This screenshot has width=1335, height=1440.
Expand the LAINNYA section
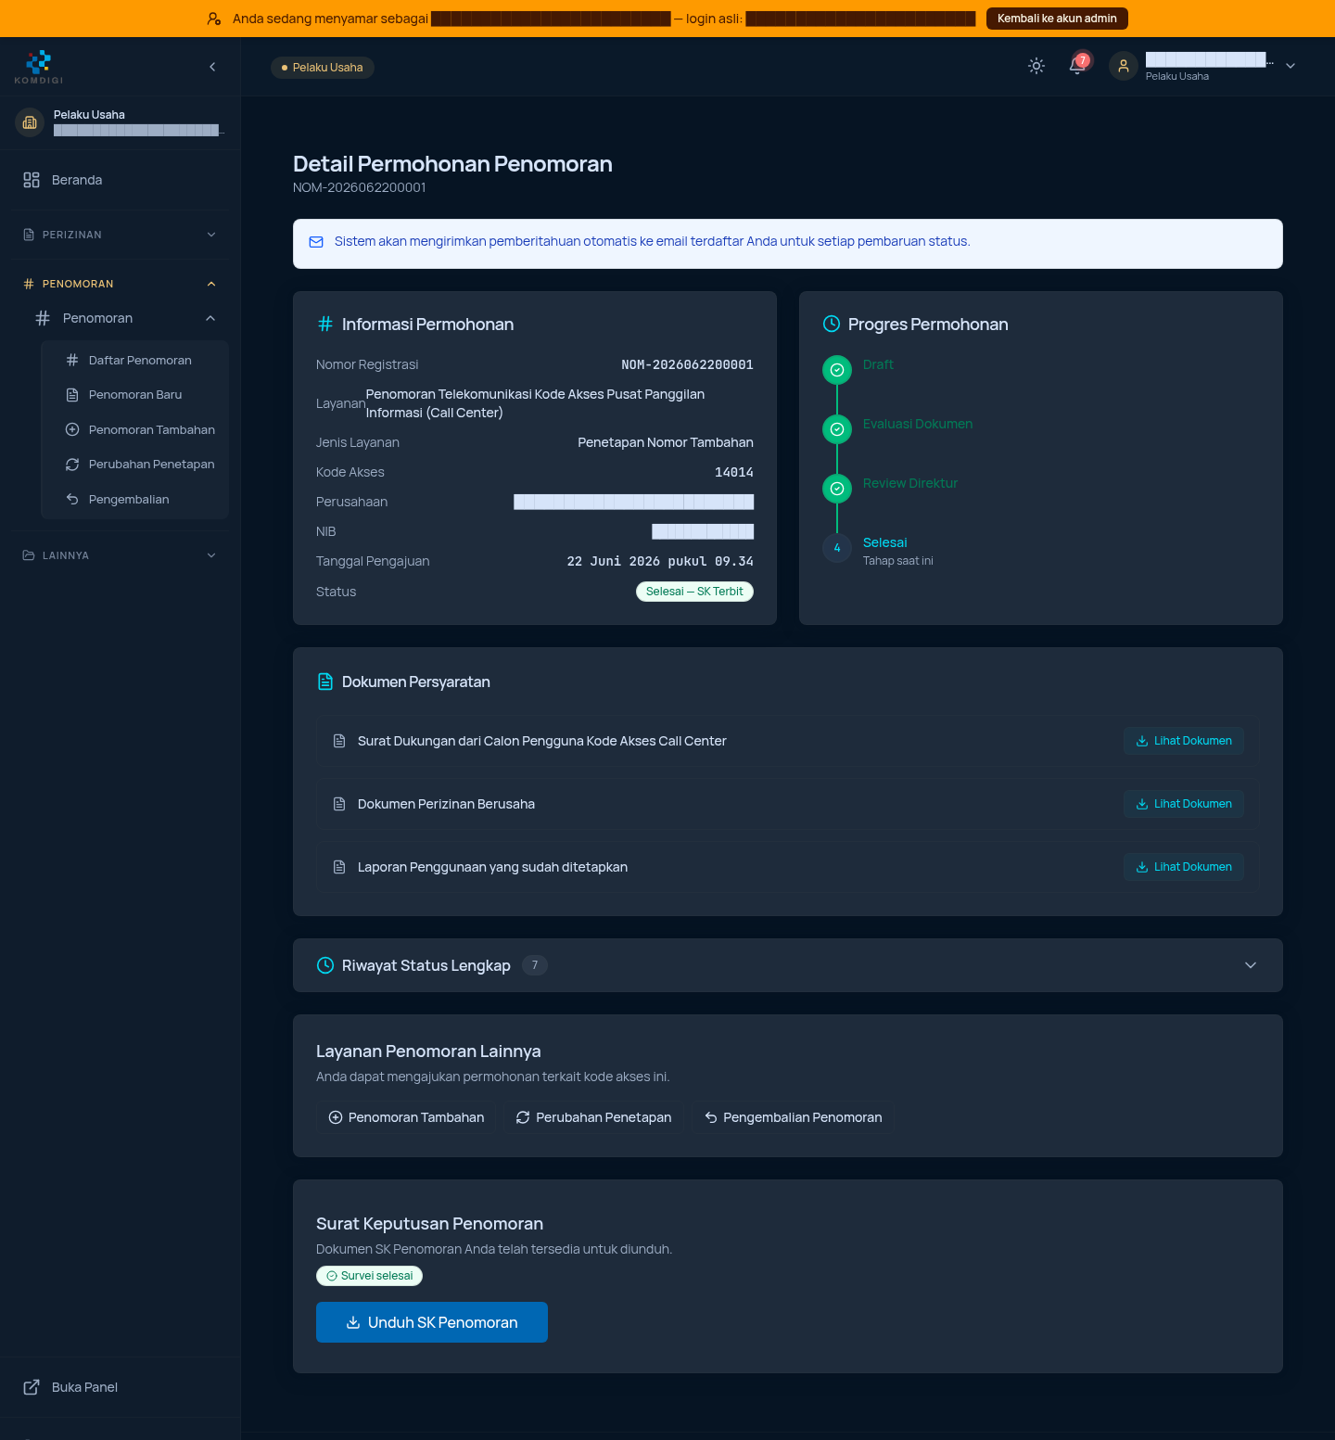(121, 555)
